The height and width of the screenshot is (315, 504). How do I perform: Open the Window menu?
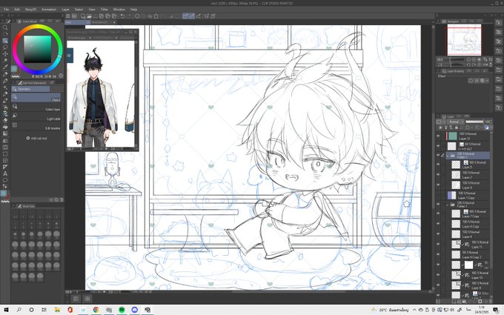tap(119, 10)
